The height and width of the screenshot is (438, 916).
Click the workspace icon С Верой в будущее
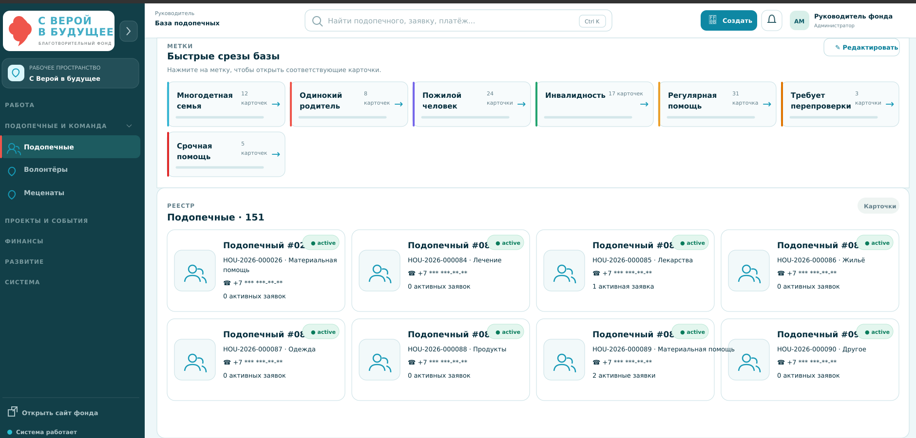[x=16, y=73]
